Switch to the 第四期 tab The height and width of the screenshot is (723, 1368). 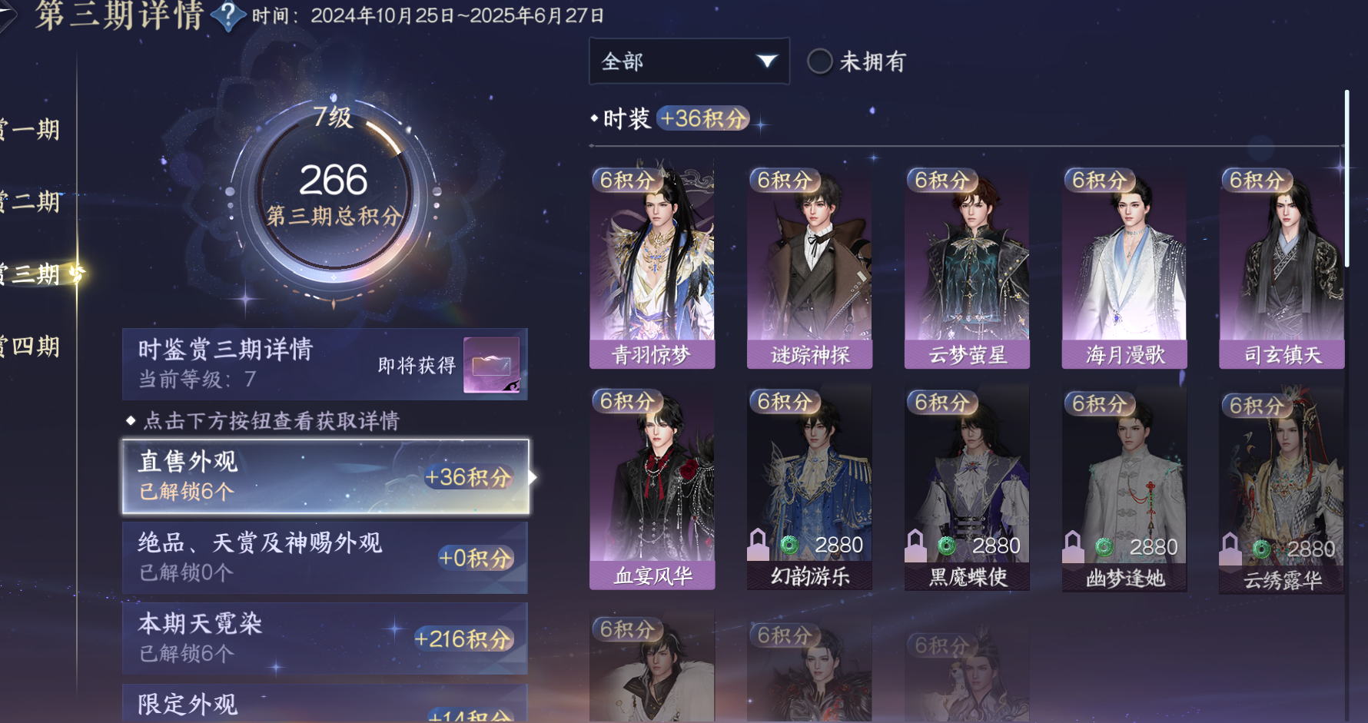[x=31, y=347]
